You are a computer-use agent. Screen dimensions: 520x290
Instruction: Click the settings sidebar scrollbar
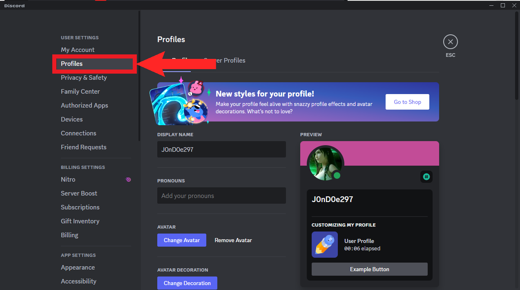tap(139, 76)
